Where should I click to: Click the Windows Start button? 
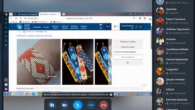pyautogui.click(x=6, y=94)
